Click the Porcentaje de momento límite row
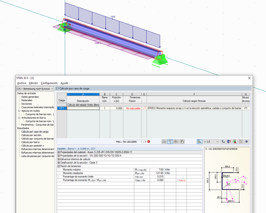Image resolution: width=266 pixels, height=213 pixels. [129, 177]
